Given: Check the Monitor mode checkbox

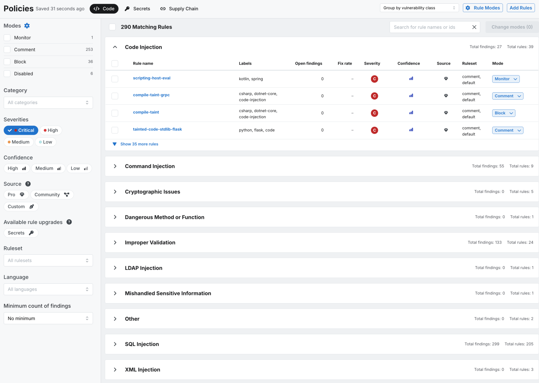Looking at the screenshot, I should coord(7,38).
